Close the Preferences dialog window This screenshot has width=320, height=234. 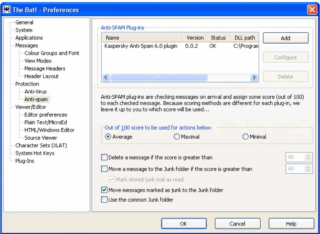click(312, 10)
